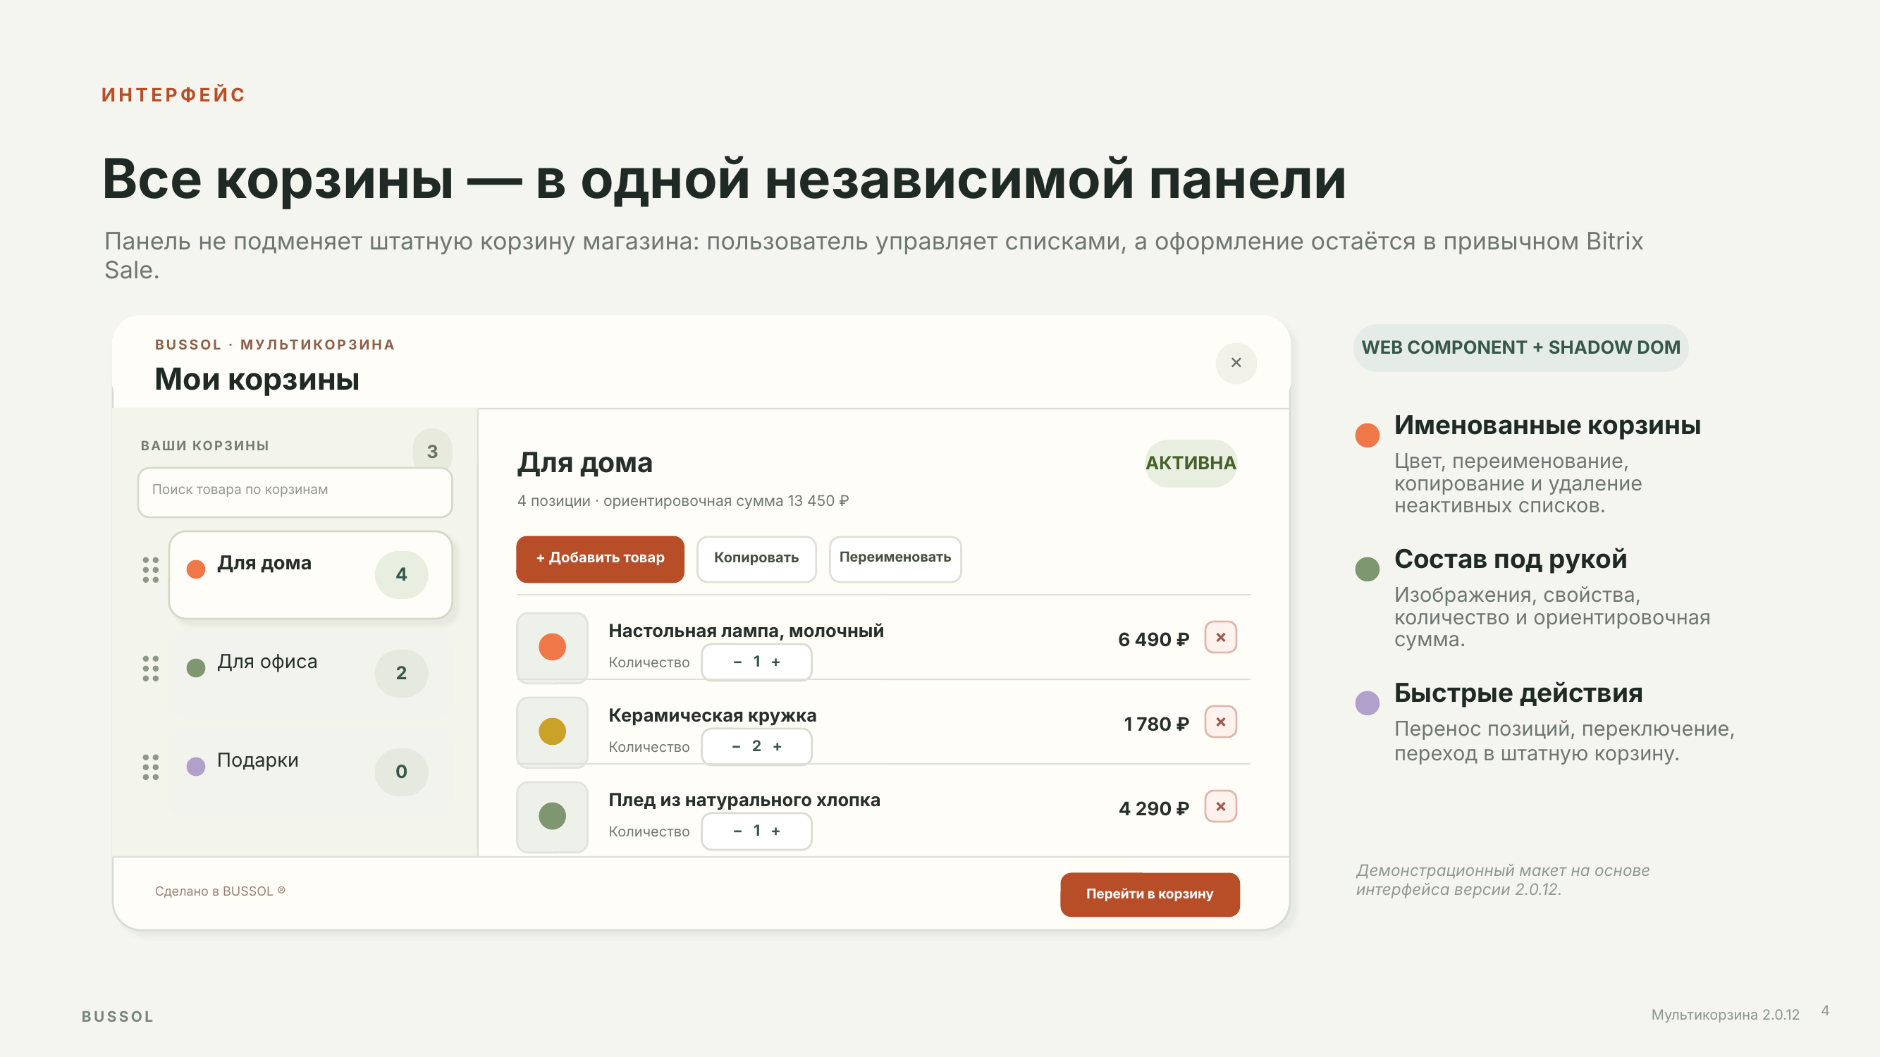Click the orange color dot of Для дома
Screen dimensions: 1880x1057
click(195, 569)
